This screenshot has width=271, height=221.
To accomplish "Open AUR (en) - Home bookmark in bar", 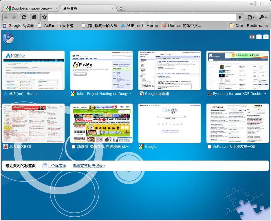I will pos(140,26).
